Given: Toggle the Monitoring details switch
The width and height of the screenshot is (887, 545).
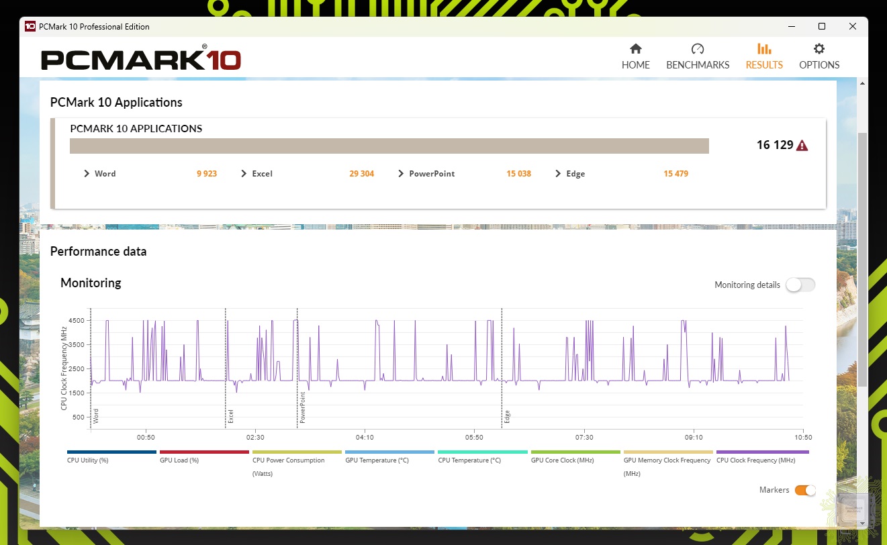Looking at the screenshot, I should pos(800,285).
